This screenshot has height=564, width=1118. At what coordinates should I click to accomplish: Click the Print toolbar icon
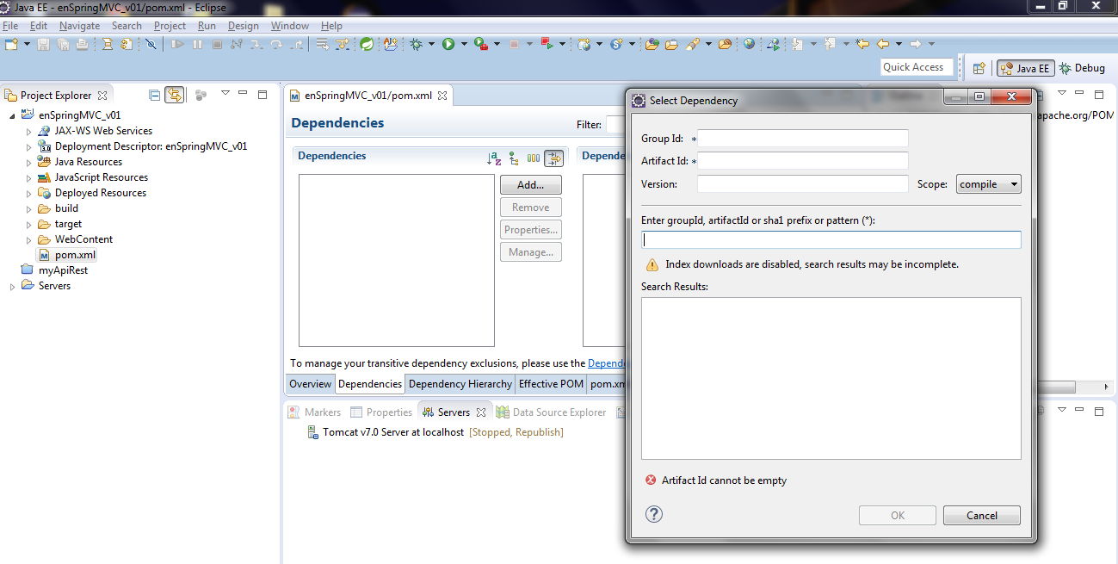(x=82, y=44)
